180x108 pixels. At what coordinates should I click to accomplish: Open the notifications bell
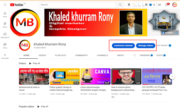coord(166,5)
